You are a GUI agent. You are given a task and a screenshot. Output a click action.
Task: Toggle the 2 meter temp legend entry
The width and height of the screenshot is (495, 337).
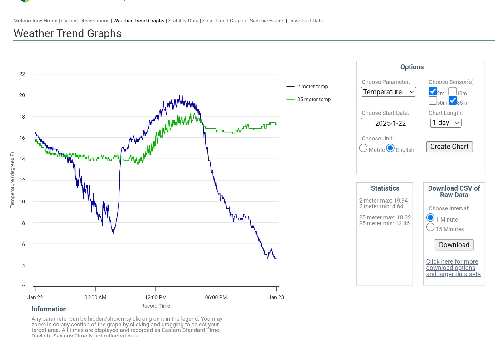click(x=307, y=86)
